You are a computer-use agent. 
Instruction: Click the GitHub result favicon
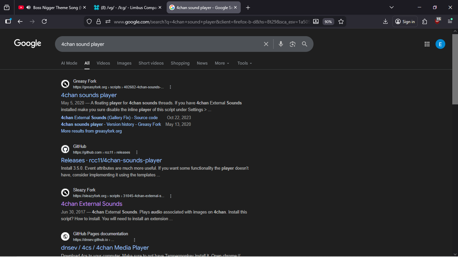[65, 149]
